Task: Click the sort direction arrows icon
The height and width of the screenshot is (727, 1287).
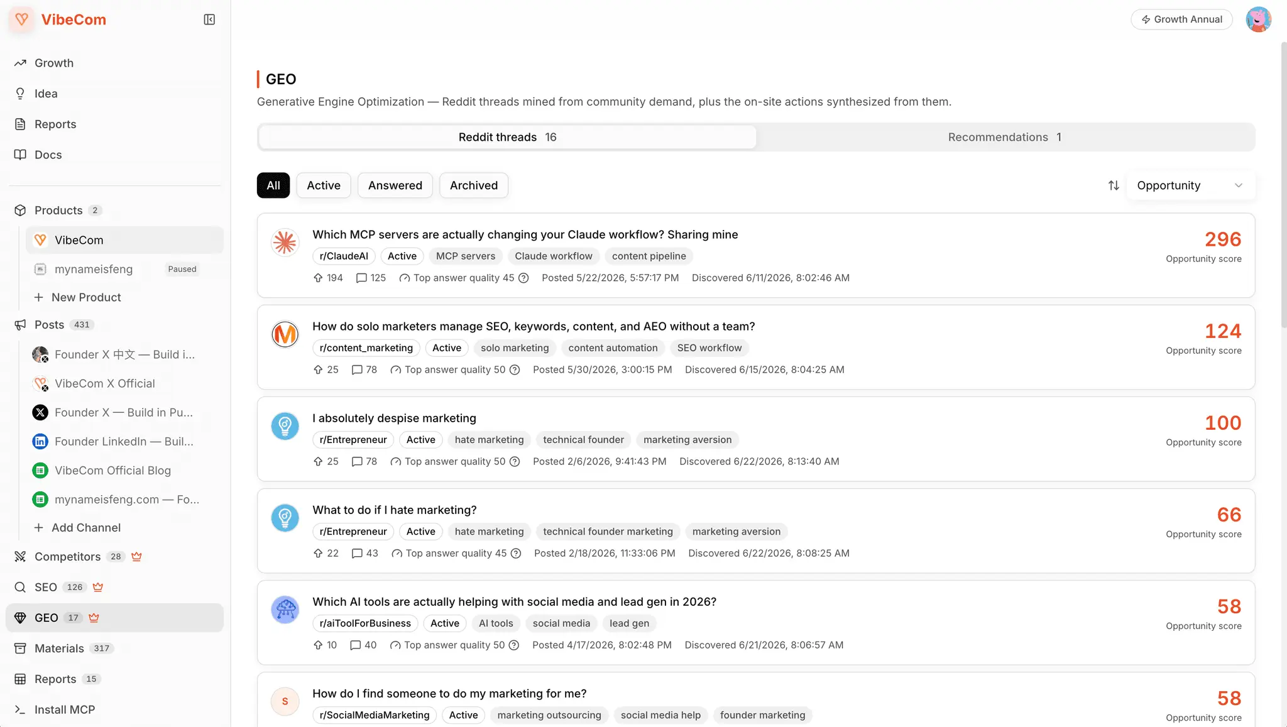Action: click(x=1114, y=185)
